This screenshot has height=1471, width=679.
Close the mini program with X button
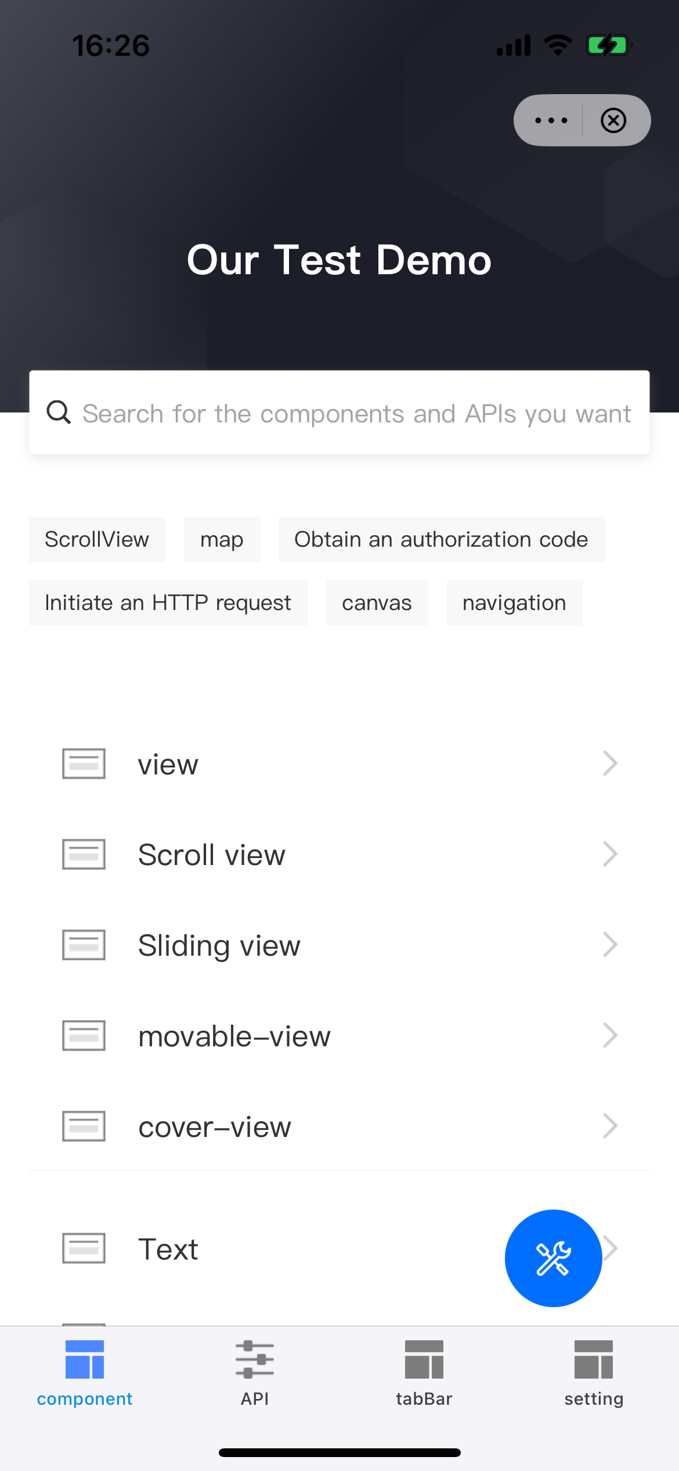point(613,120)
